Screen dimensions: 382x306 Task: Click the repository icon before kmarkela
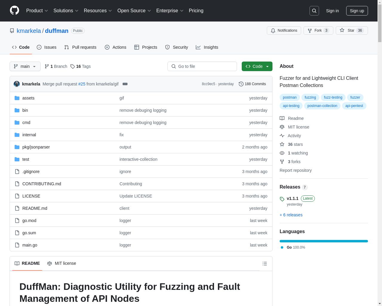click(12, 31)
